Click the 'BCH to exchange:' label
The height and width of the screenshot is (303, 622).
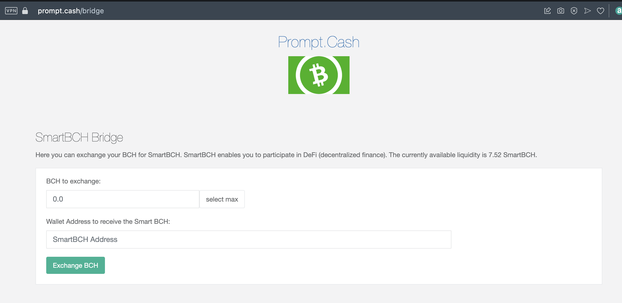point(73,181)
